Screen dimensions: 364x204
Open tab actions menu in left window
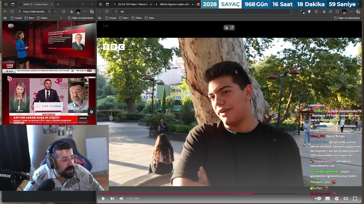13,4
